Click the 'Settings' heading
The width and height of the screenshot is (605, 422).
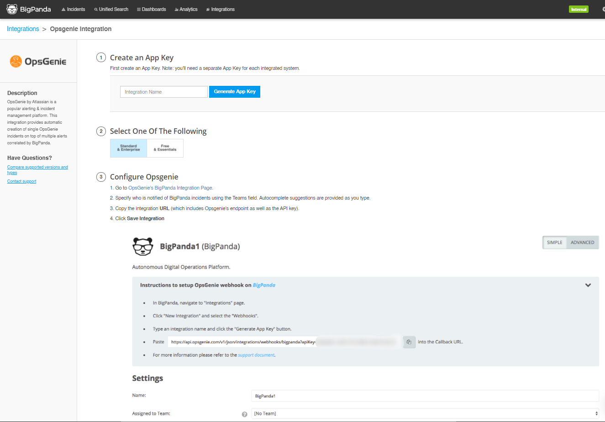pos(147,378)
